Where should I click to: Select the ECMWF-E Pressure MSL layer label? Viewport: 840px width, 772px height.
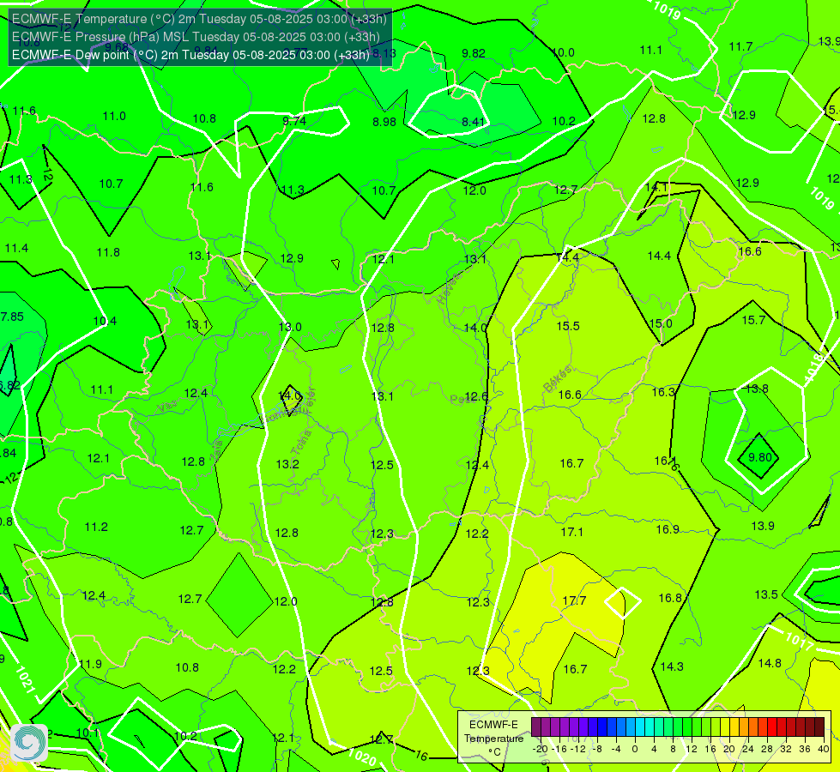coord(196,37)
